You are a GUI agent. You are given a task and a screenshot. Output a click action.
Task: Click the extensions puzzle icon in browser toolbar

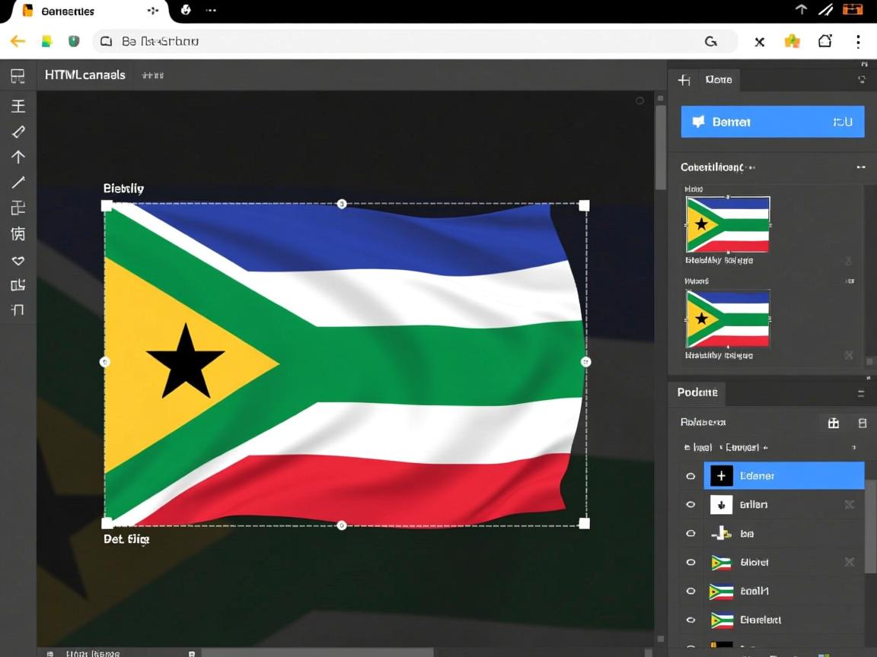pos(792,41)
